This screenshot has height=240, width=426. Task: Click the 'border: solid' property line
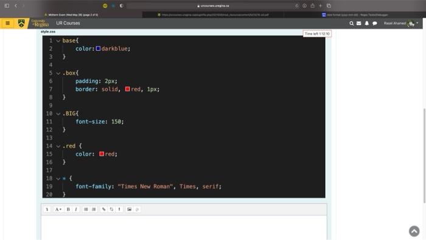point(117,89)
